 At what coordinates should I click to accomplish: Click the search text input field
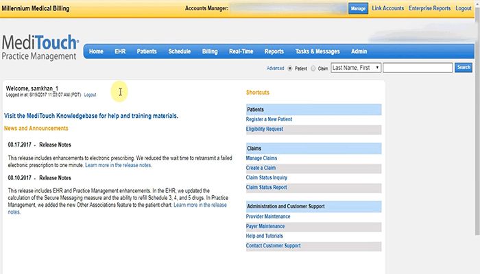click(x=417, y=68)
